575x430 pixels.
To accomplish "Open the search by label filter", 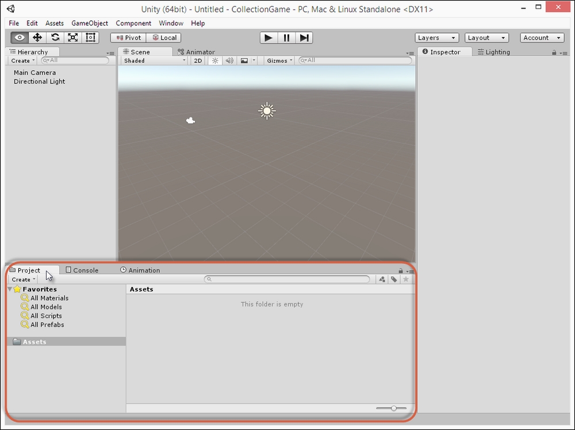I will [394, 279].
